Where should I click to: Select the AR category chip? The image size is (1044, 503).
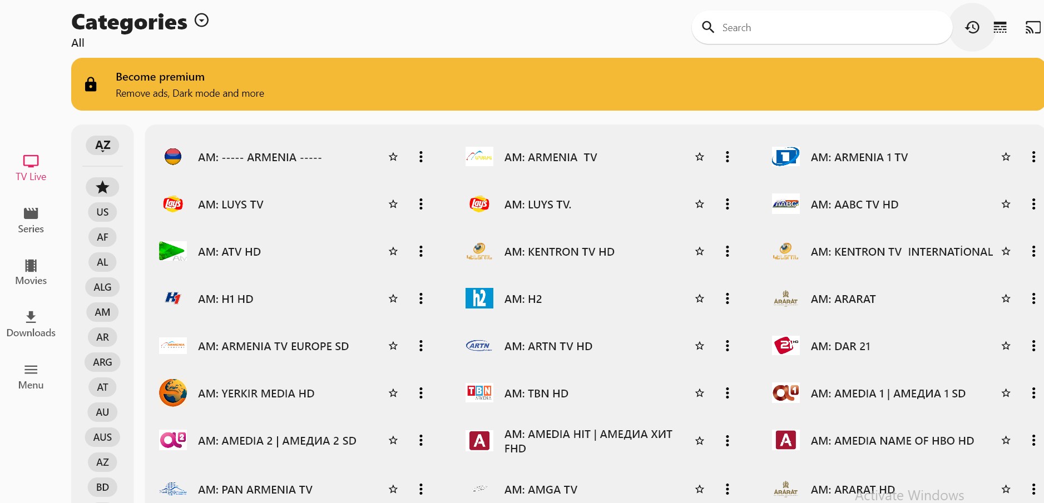click(x=102, y=337)
